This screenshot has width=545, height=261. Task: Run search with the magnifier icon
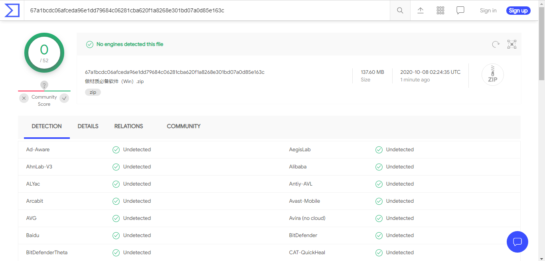(x=400, y=10)
